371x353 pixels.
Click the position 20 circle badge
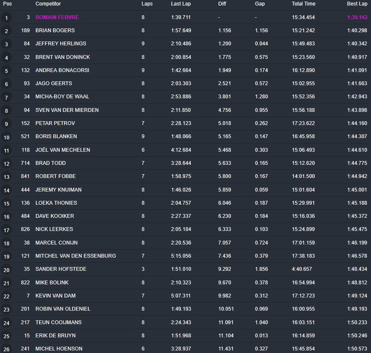[6, 270]
